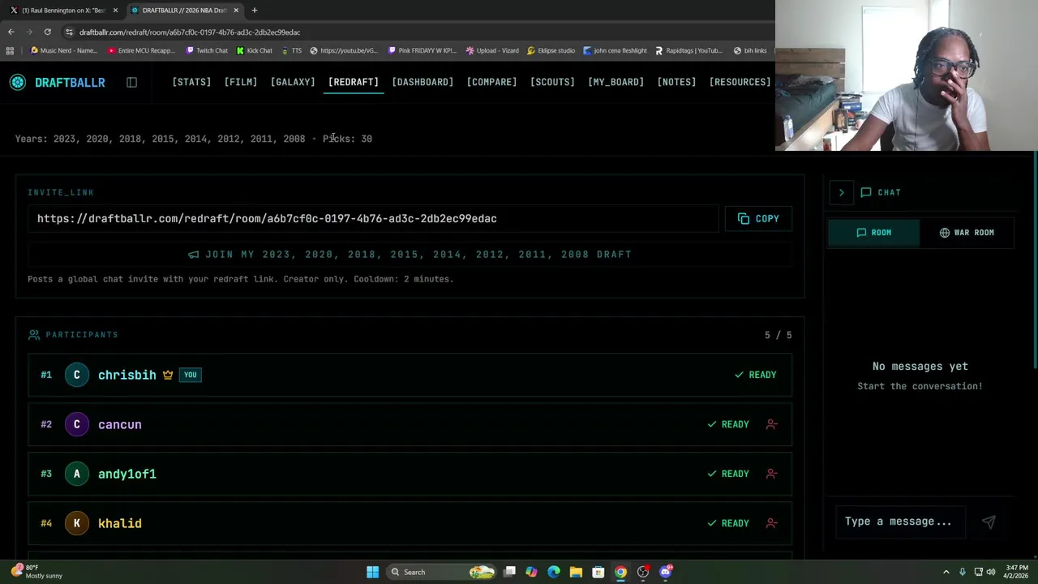Open the Windows Start menu

pos(372,572)
